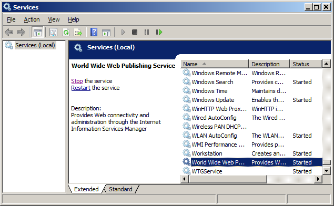Screen dimensions: 334x206
Task: Open the Help toolbar icon
Action: [94, 33]
